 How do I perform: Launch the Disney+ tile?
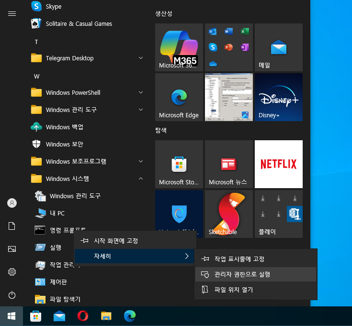point(278,97)
